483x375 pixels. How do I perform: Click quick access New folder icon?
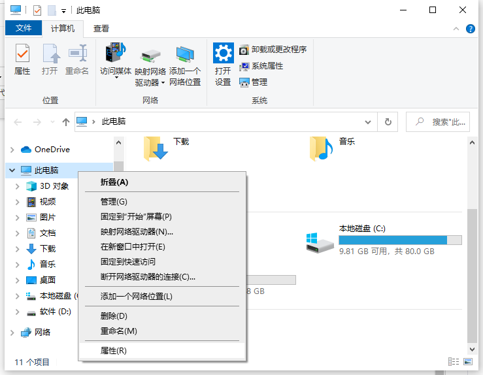(52, 10)
